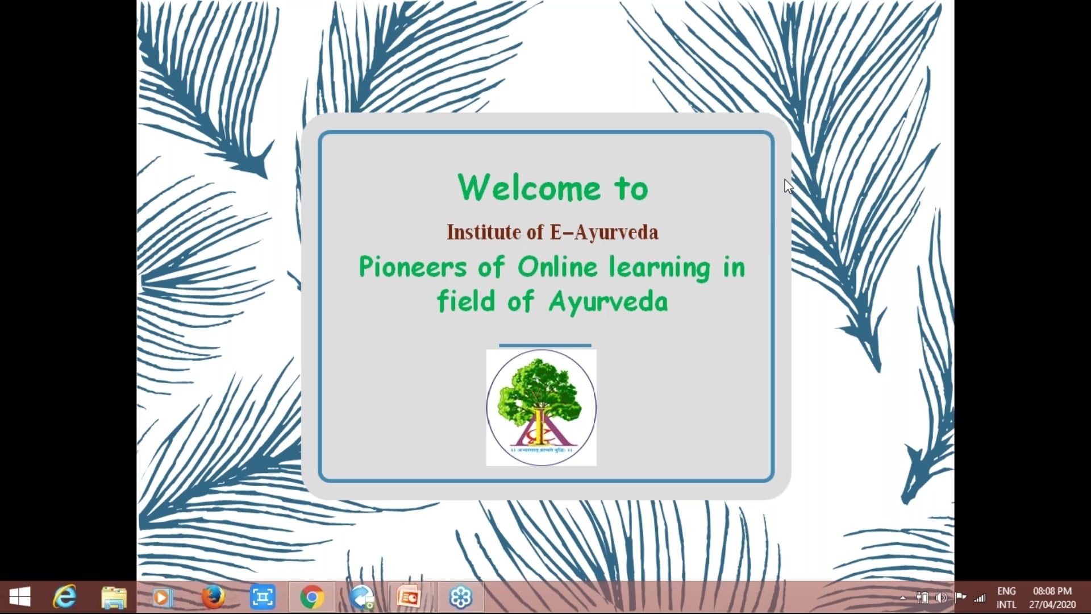
Task: Click the Institute tree logo image
Action: 541,408
